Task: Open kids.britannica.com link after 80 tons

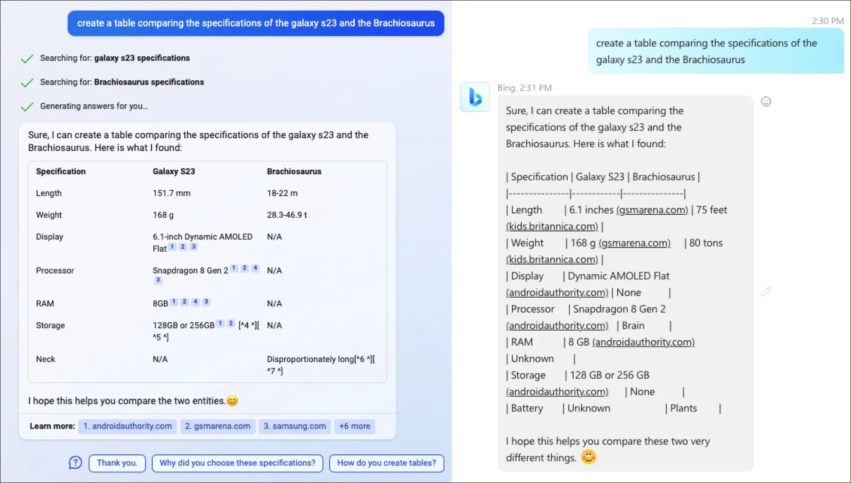Action: click(552, 260)
